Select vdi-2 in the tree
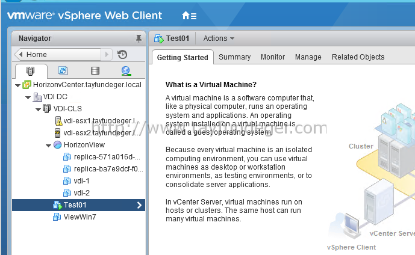This screenshot has height=255, width=415. [81, 192]
